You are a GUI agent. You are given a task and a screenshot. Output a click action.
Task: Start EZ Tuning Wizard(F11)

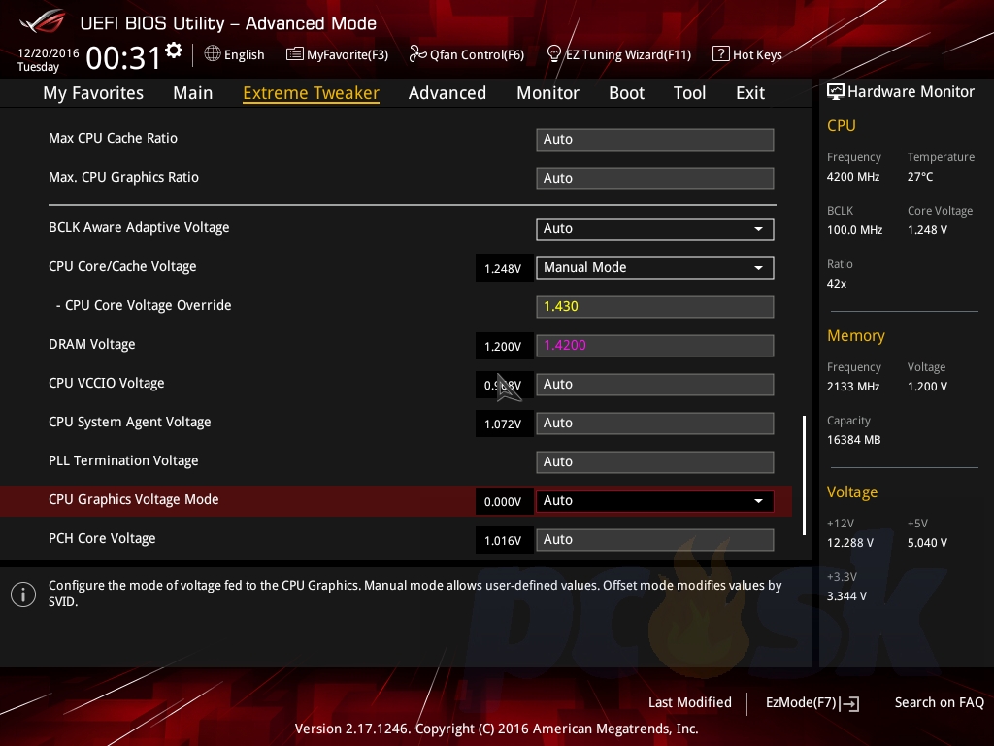point(628,54)
